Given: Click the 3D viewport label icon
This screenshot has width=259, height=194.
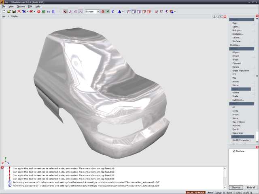Looking at the screenshot, I should click(4, 17).
